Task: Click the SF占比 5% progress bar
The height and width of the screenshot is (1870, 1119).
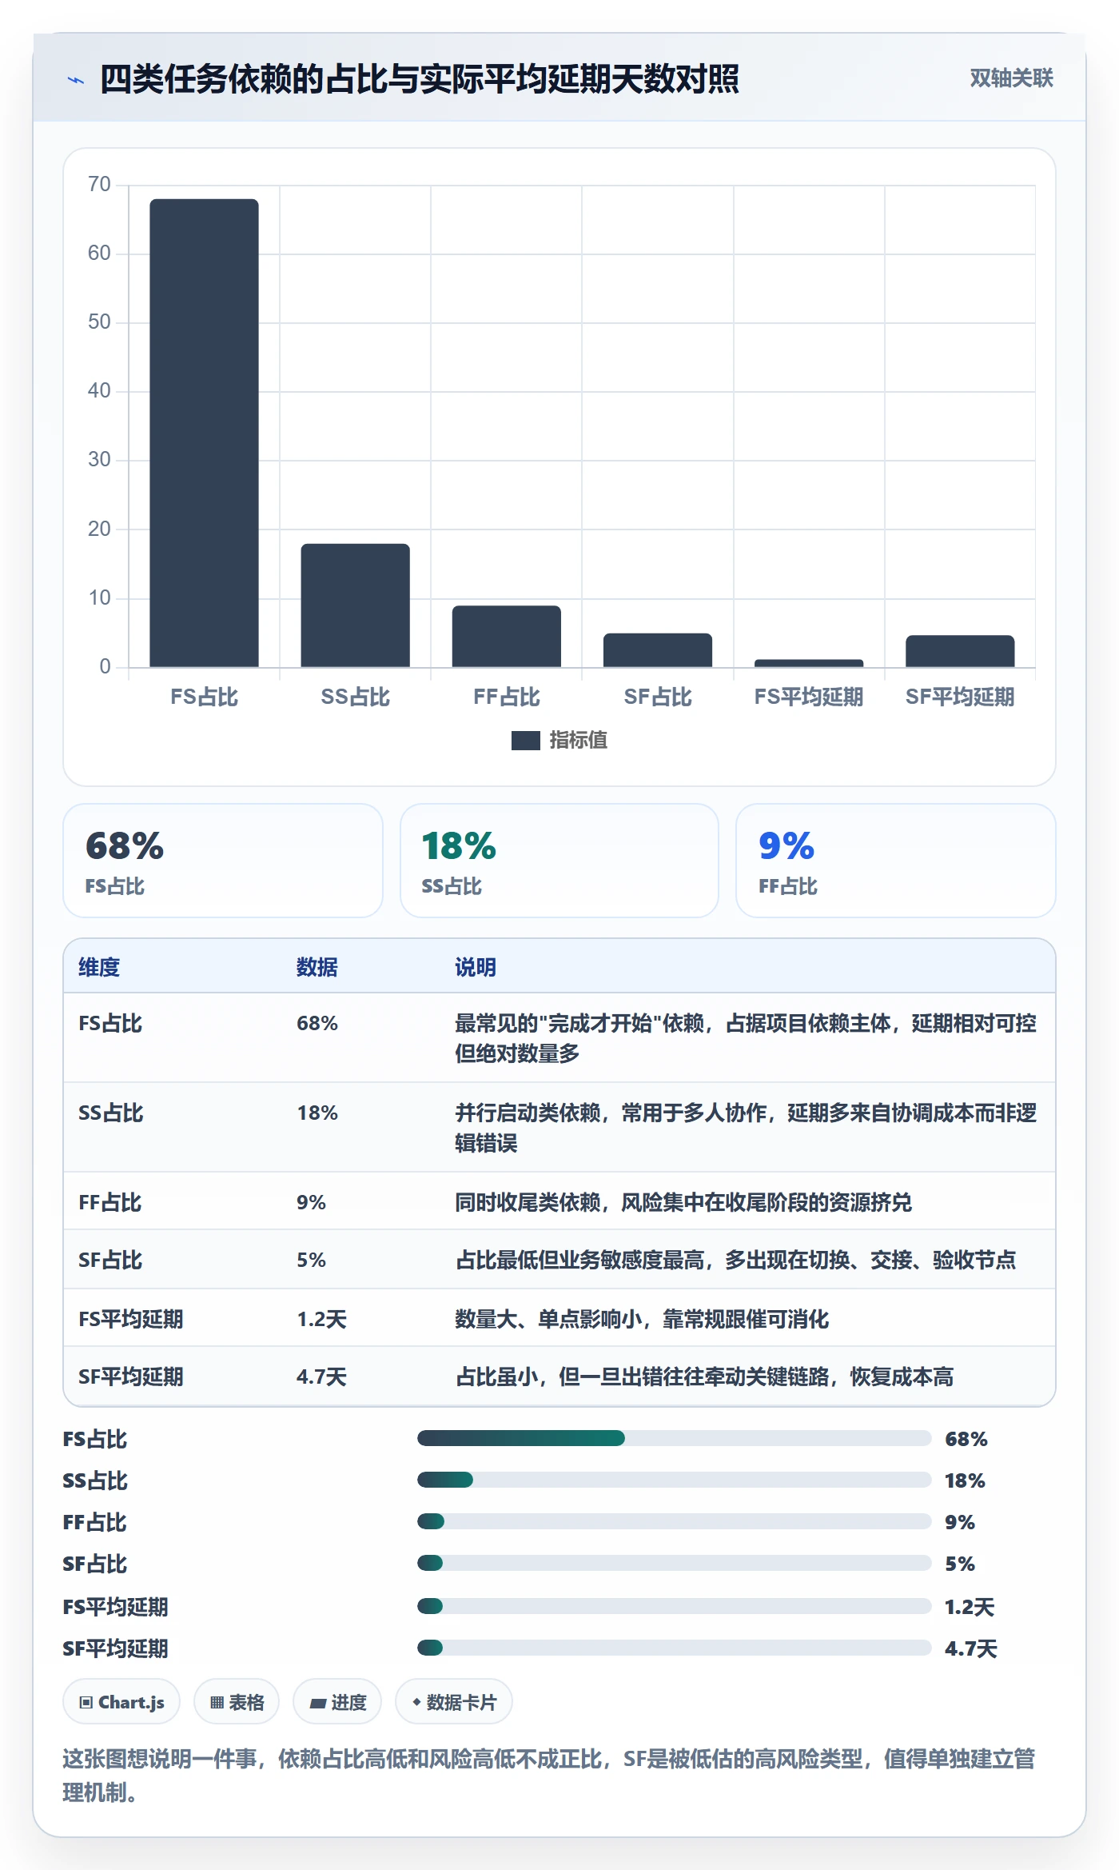Action: point(674,1563)
